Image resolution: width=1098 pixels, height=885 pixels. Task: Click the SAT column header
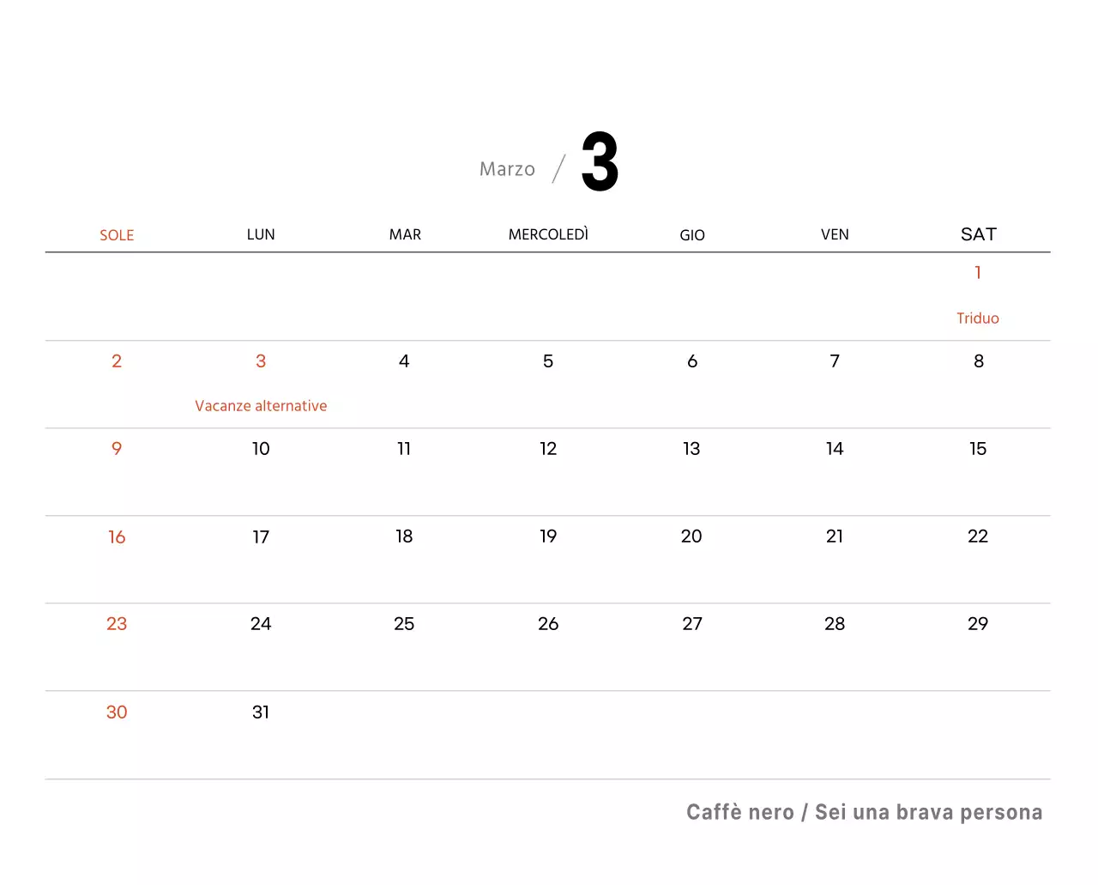point(978,234)
